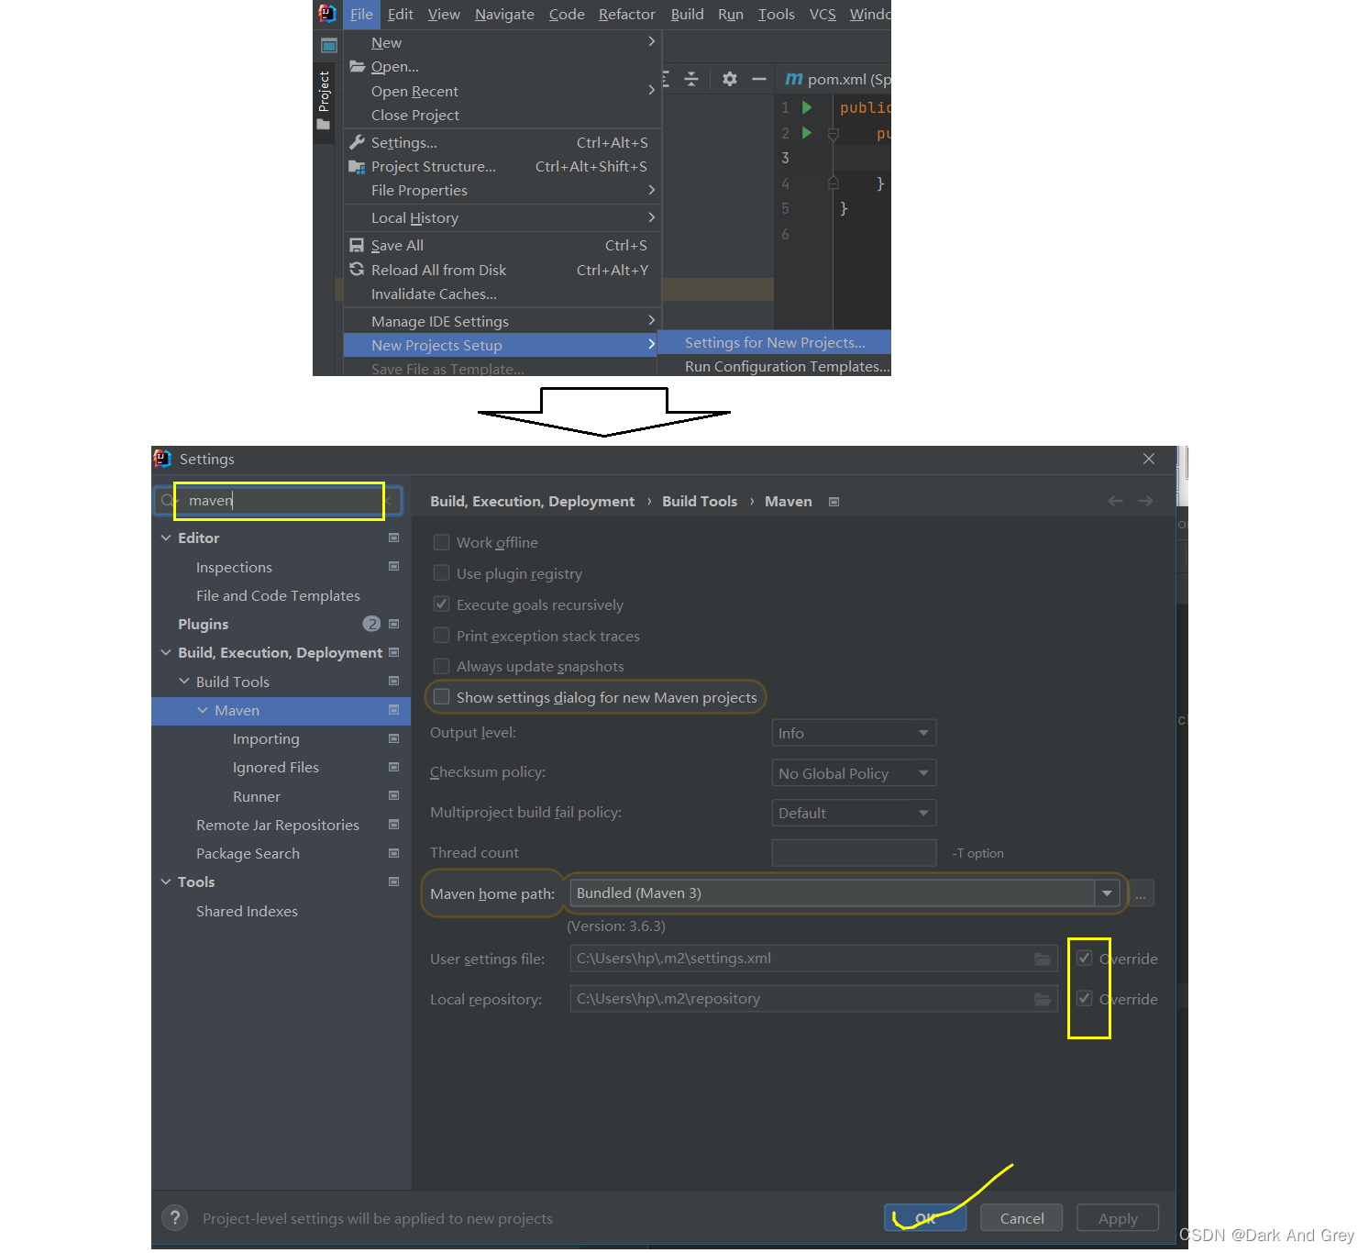Image resolution: width=1369 pixels, height=1253 pixels.
Task: Toggle Execute goals recursively
Action: pyautogui.click(x=441, y=604)
